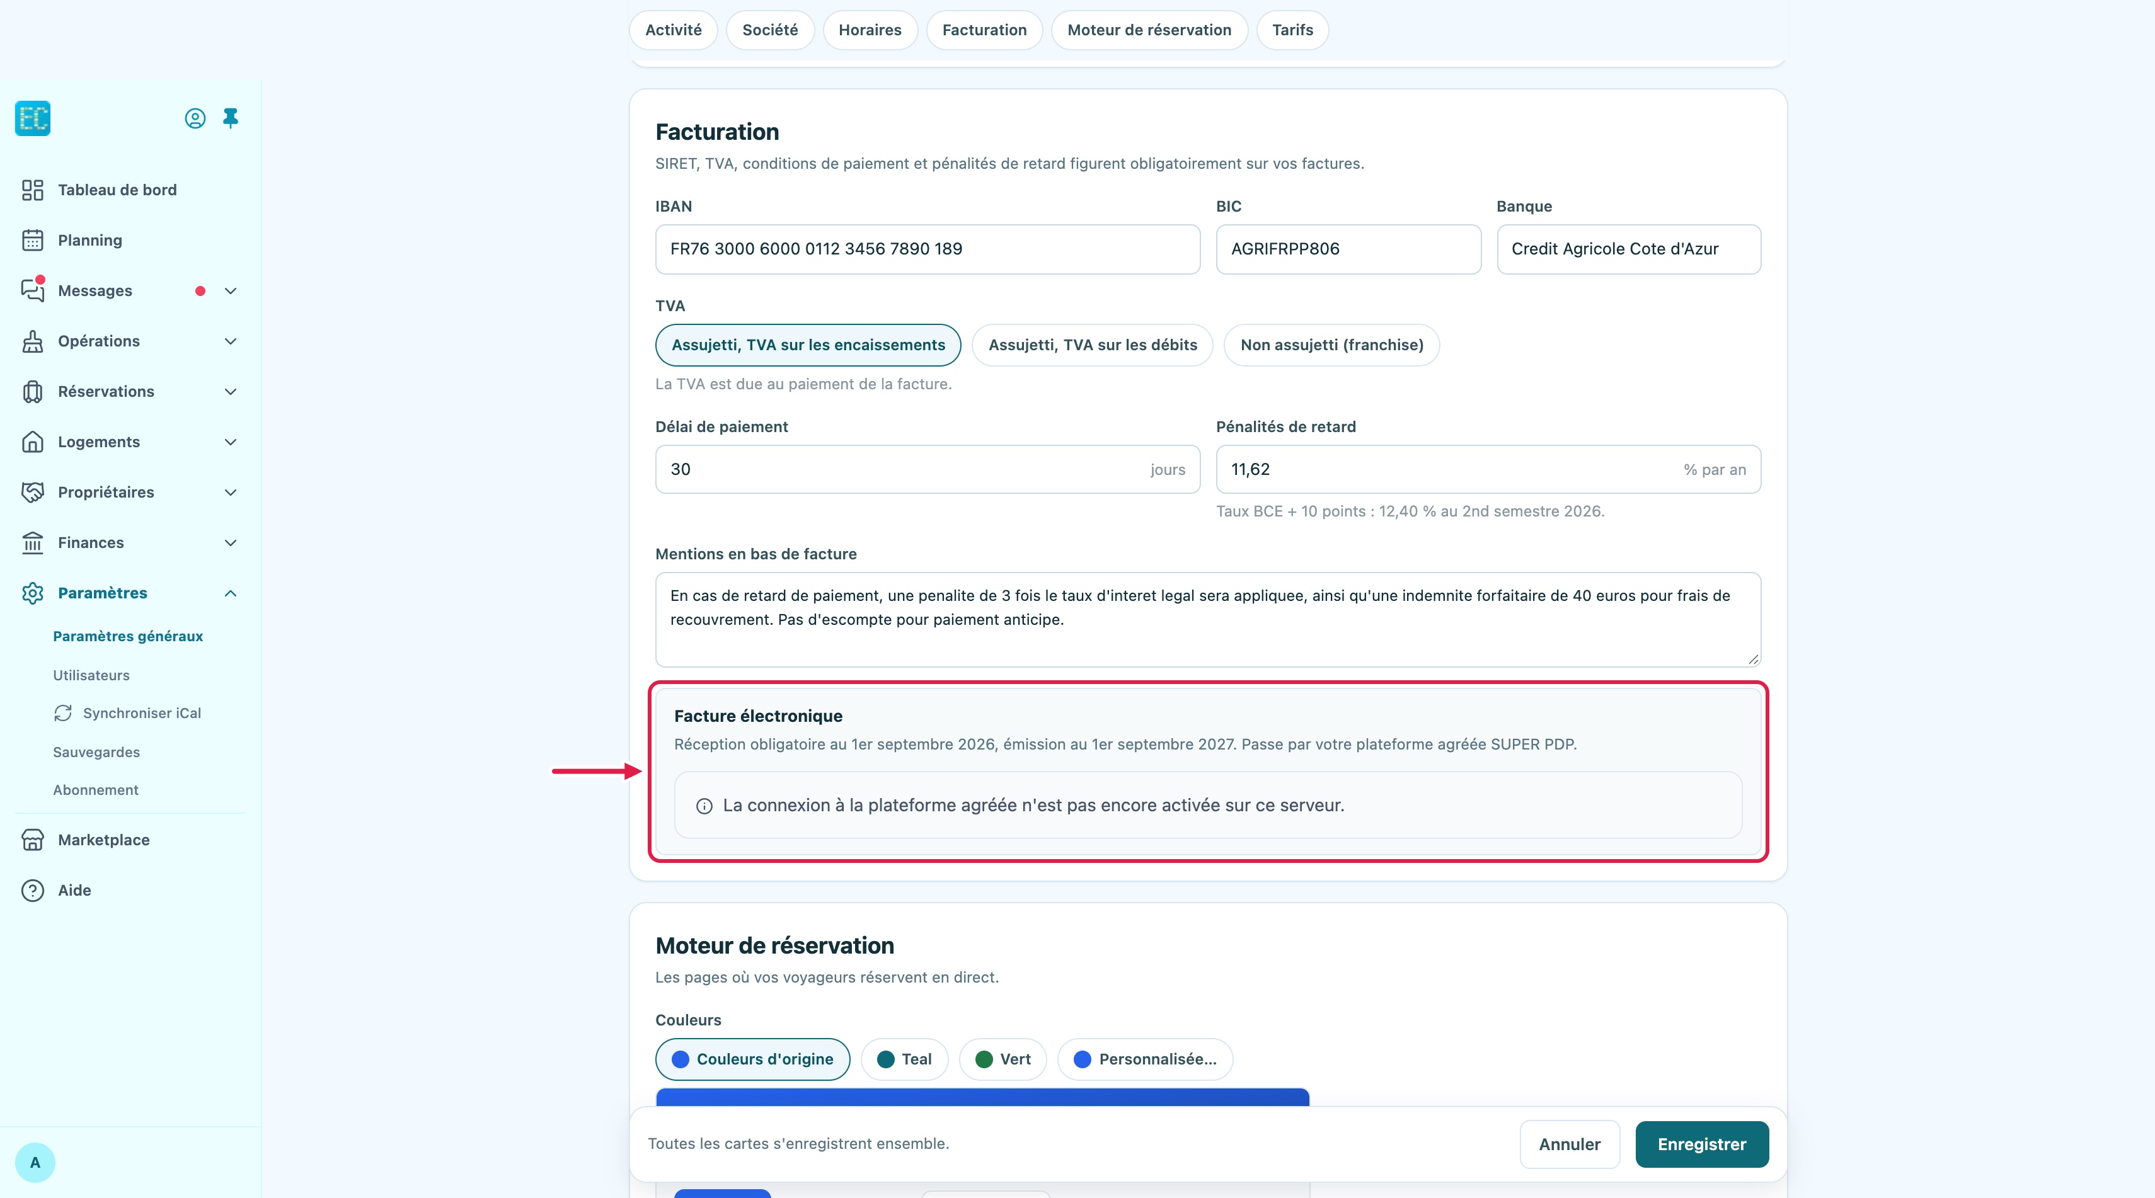Select Assujetti, TVA sur les débits

(1093, 345)
